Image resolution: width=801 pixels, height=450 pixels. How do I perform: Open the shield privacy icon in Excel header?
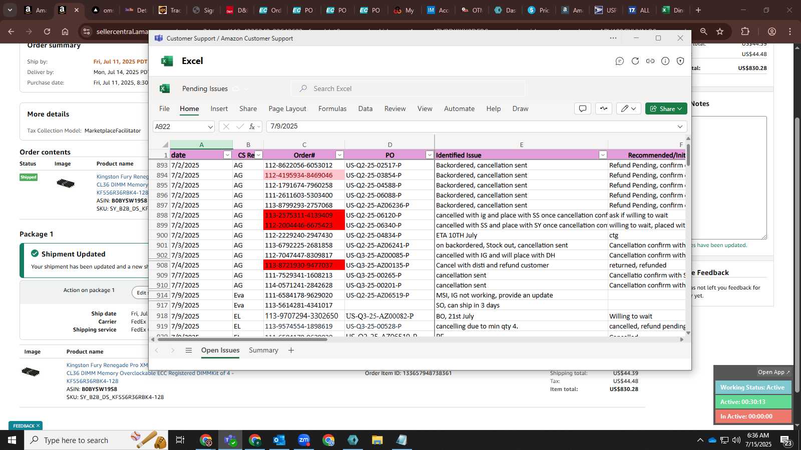pyautogui.click(x=680, y=61)
